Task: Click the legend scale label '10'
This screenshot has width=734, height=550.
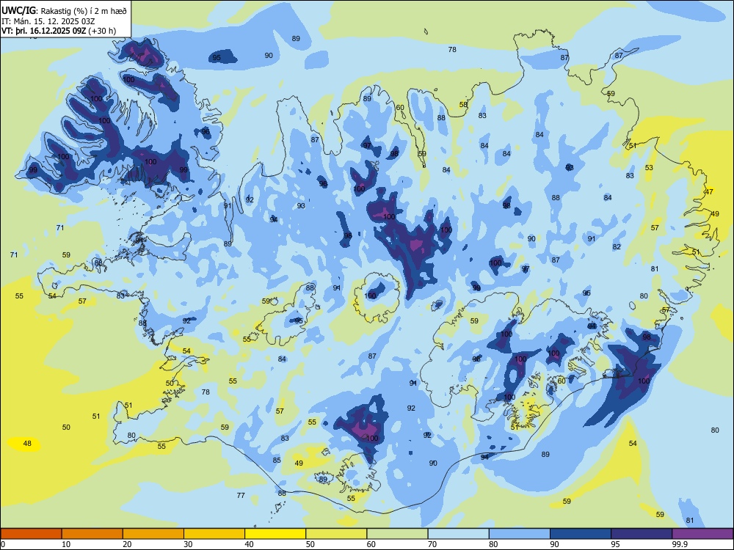Action: coord(66,544)
